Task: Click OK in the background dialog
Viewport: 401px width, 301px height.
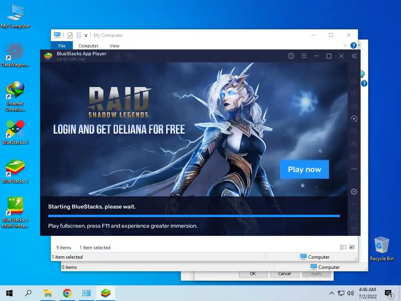Action: click(x=253, y=274)
